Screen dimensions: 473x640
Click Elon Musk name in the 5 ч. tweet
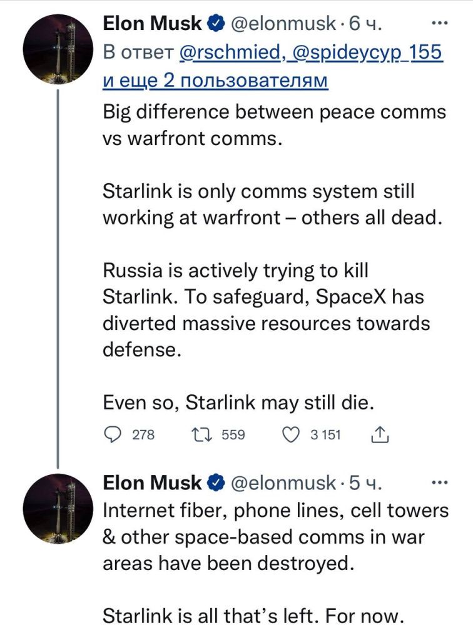[x=152, y=482]
